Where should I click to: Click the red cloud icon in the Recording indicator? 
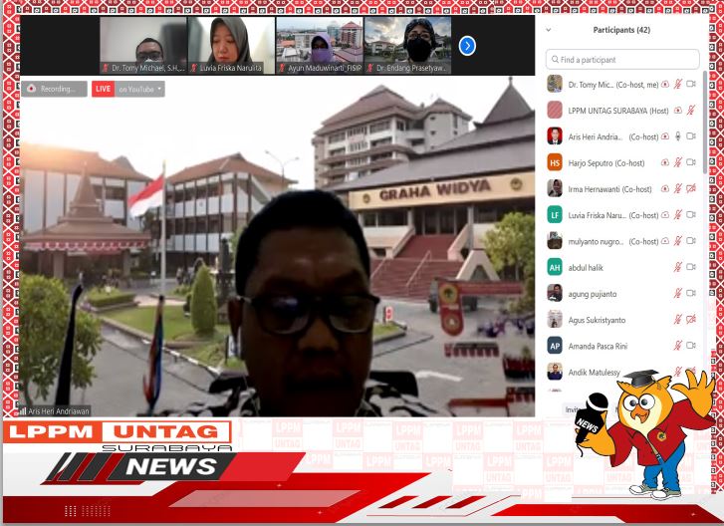[32, 89]
